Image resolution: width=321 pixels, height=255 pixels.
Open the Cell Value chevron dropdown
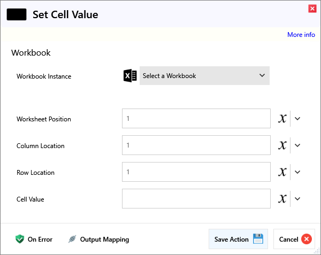click(x=298, y=199)
